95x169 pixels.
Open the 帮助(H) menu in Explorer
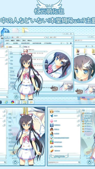click(29, 40)
